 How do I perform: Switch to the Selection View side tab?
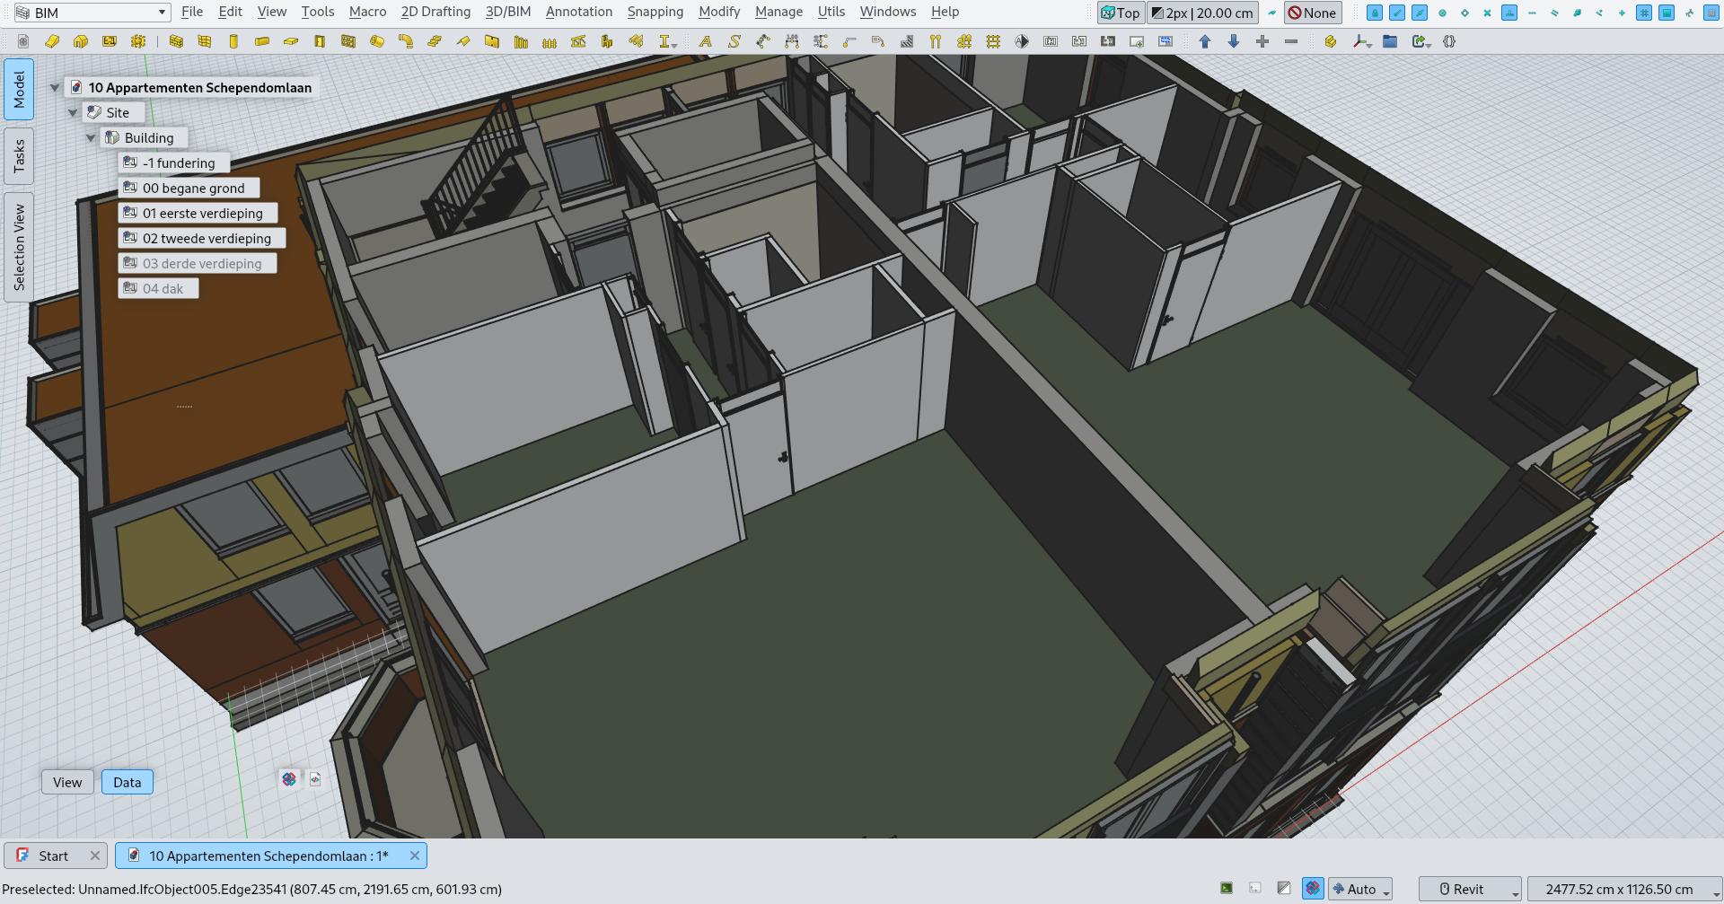point(19,247)
